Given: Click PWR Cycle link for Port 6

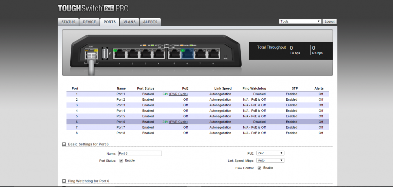Looking at the screenshot, I should pos(178,122).
